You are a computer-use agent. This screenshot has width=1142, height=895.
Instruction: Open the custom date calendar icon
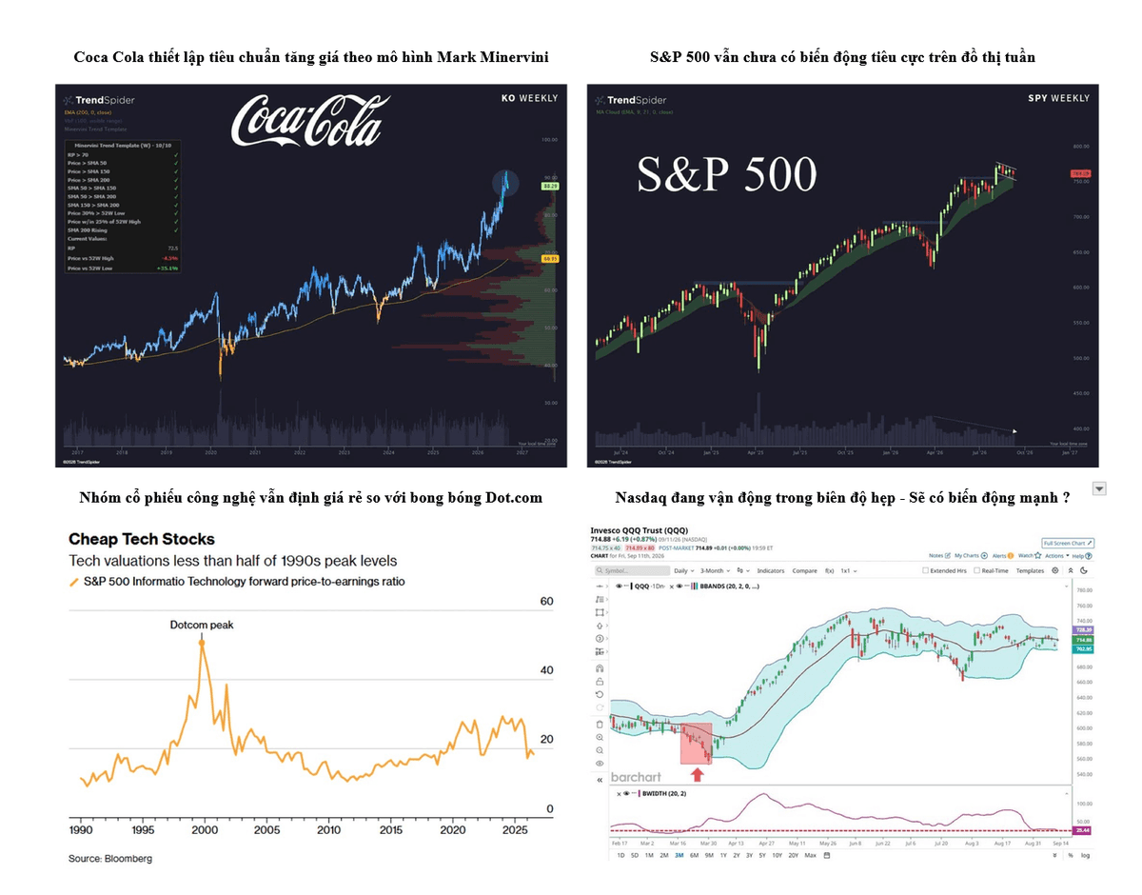pyautogui.click(x=827, y=856)
